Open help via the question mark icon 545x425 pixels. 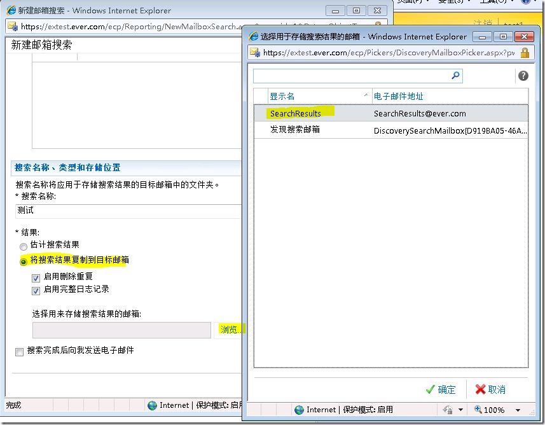point(523,76)
